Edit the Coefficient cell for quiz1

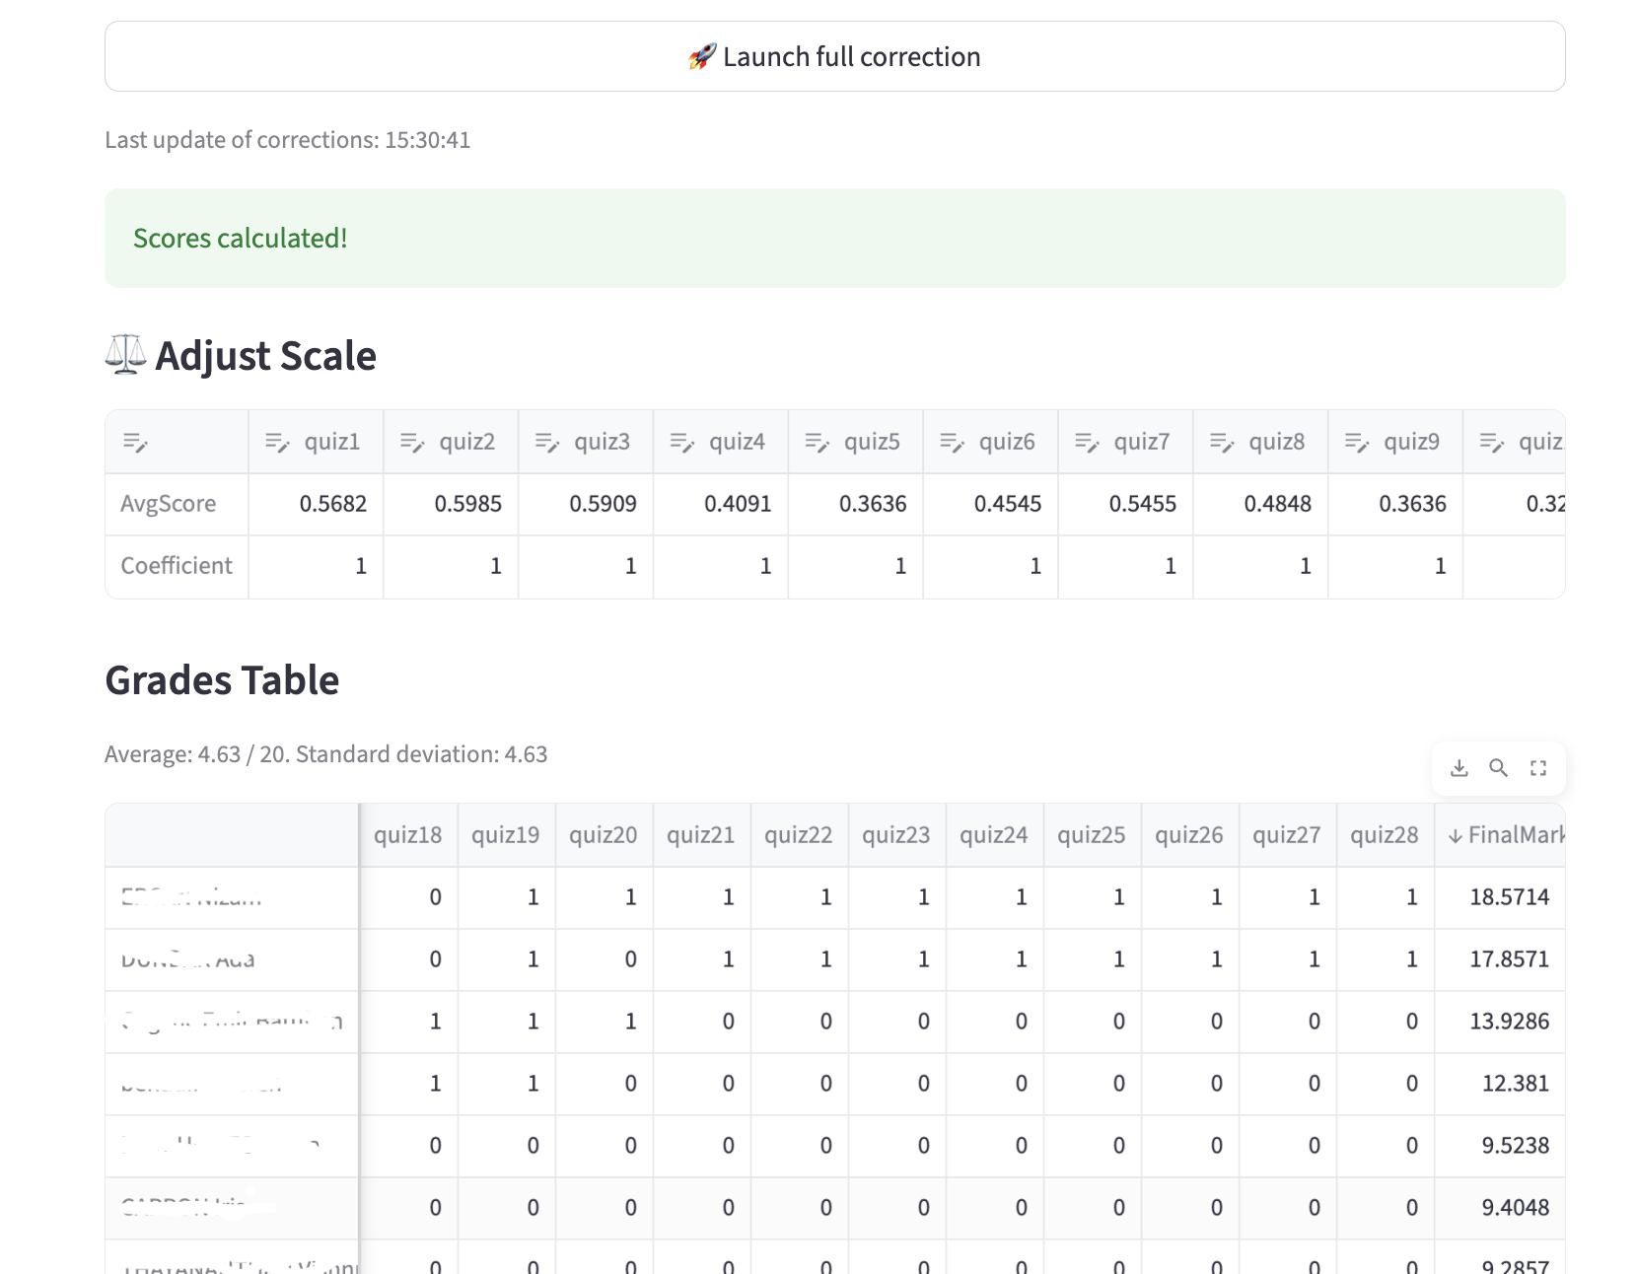(316, 566)
